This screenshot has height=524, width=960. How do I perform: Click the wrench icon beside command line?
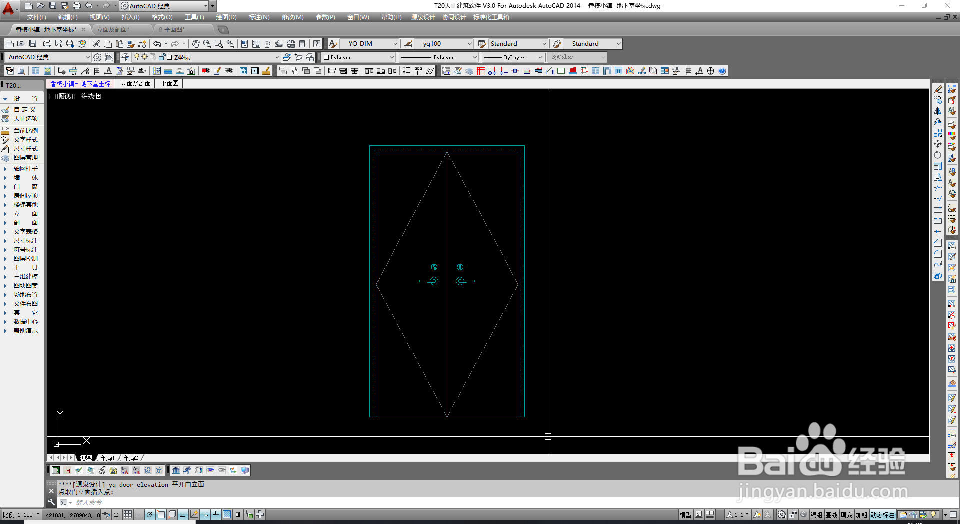pyautogui.click(x=51, y=502)
